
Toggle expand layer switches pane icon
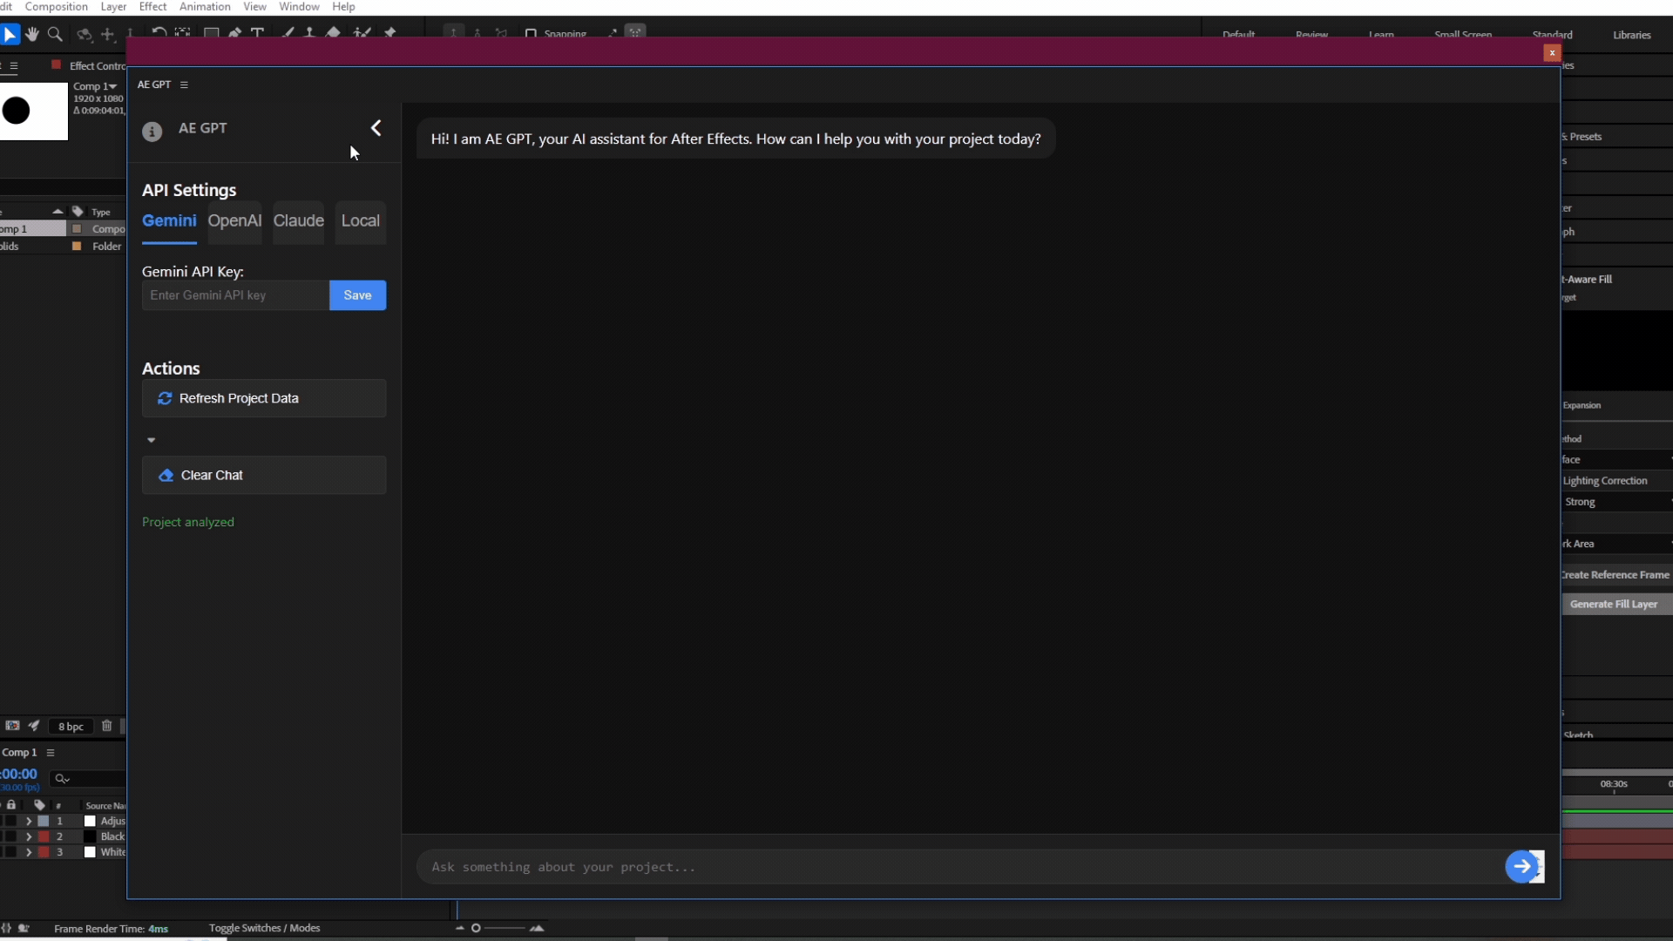coord(6,928)
